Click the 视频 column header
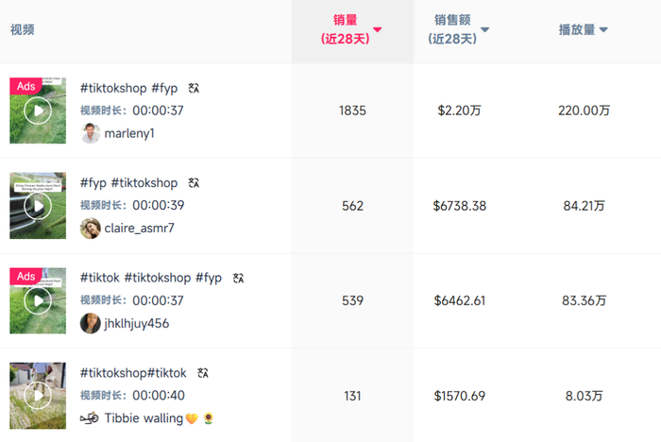This screenshot has width=661, height=442. point(23,30)
